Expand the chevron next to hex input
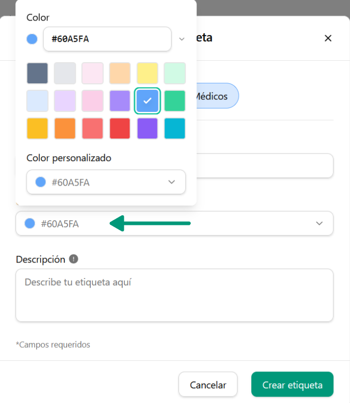 pos(182,39)
